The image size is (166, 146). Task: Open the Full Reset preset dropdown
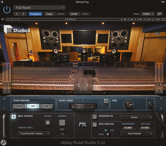coord(39,8)
